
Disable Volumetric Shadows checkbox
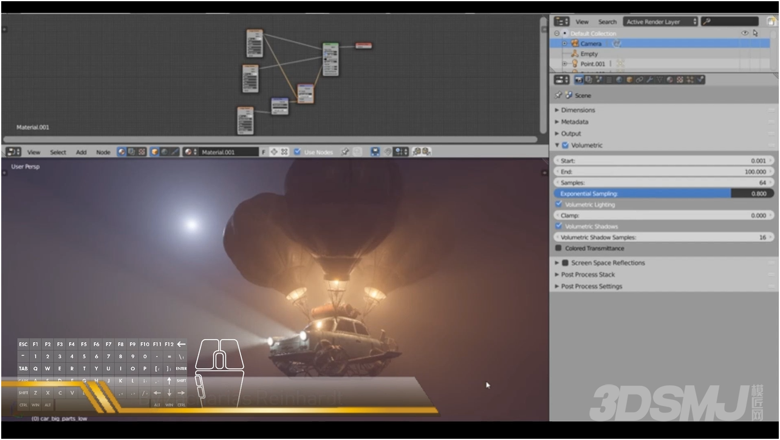(x=558, y=226)
